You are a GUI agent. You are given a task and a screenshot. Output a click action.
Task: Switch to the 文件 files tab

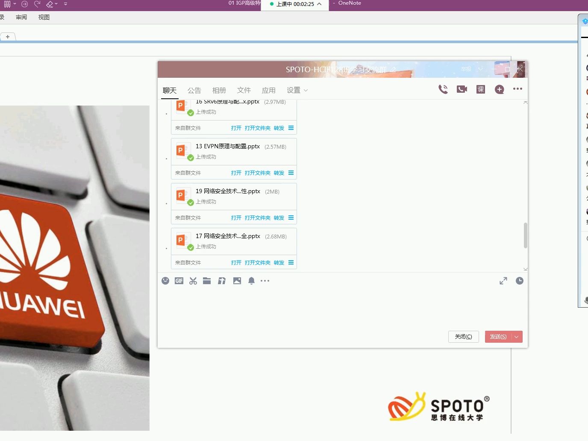click(244, 90)
